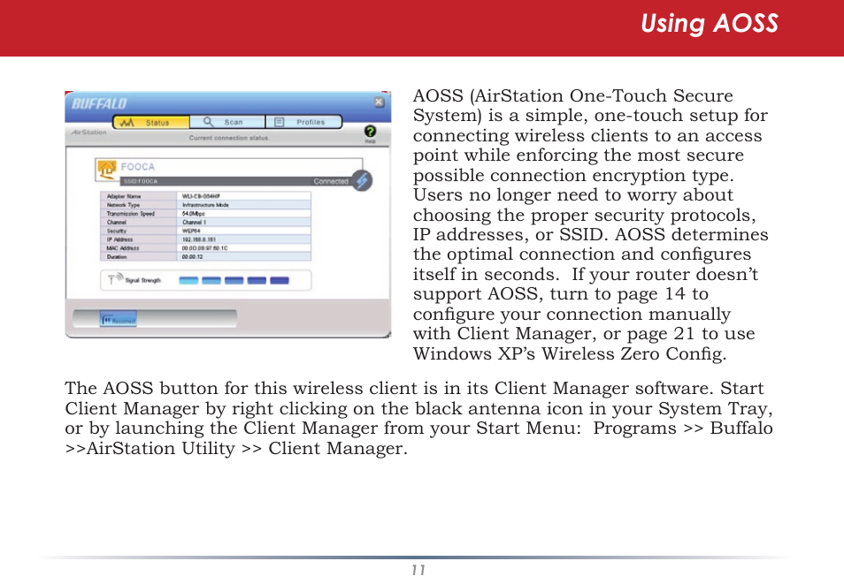Click the signal strength antenna icon
This screenshot has height=584, width=844.
point(116,278)
